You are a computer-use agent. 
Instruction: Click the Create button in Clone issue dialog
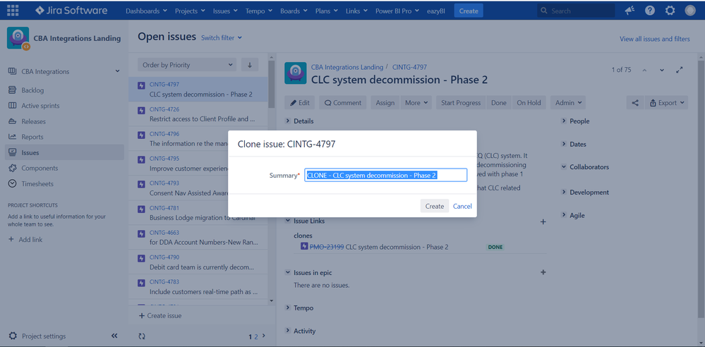[x=434, y=207]
